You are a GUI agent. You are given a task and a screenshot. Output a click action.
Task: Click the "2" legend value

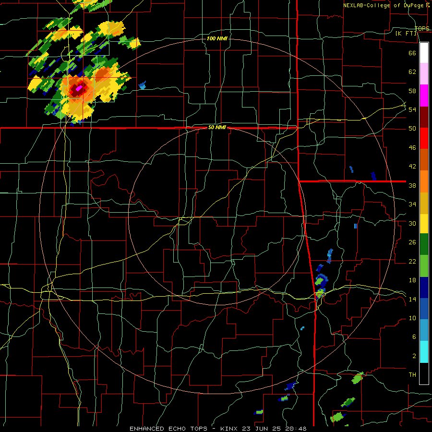(414, 356)
